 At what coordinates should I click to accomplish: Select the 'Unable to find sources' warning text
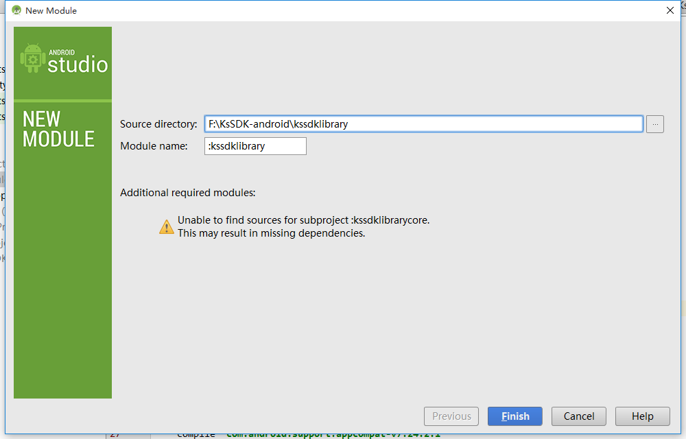tap(304, 220)
